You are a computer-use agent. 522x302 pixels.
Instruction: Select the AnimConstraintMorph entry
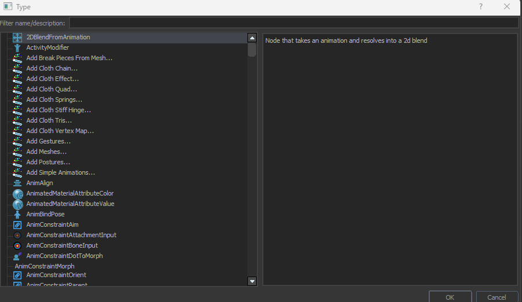[x=45, y=266]
